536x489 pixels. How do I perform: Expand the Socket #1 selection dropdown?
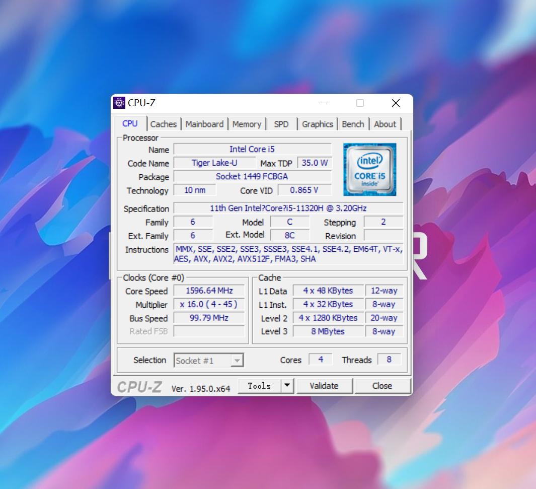pos(238,361)
